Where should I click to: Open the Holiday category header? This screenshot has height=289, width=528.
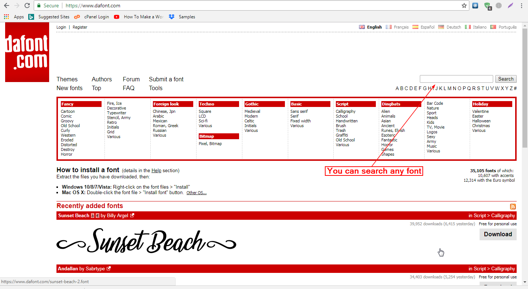492,104
